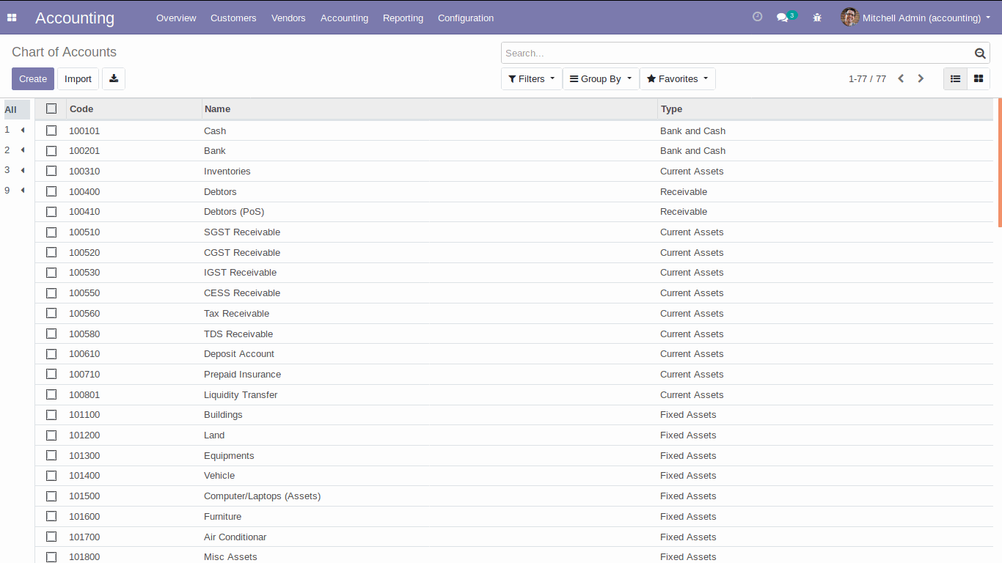Check the Cash account row
This screenshot has height=563, width=1002.
[51, 130]
